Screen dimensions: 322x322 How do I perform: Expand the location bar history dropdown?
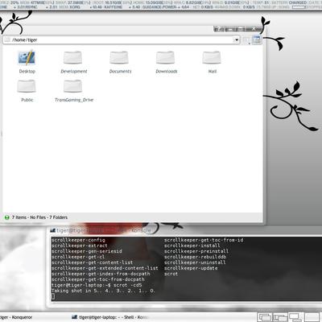pos(236,40)
